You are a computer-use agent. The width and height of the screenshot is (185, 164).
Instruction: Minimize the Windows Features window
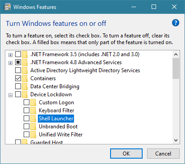tap(134, 7)
